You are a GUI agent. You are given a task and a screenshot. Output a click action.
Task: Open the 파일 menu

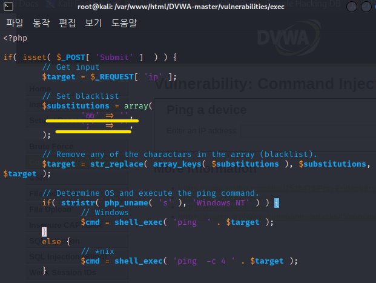coord(15,23)
